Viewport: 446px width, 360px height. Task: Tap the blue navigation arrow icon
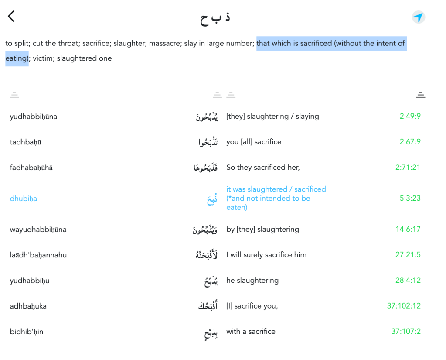tap(418, 17)
